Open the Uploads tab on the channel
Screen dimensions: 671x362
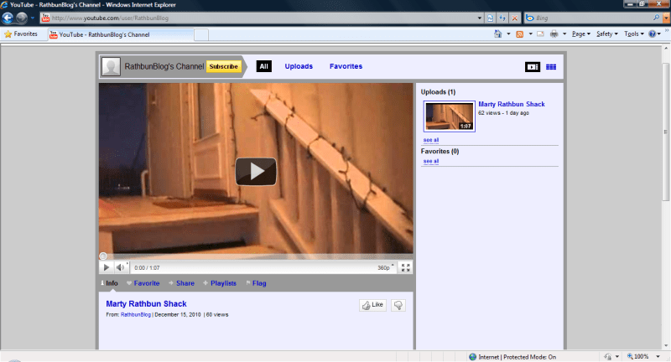299,66
